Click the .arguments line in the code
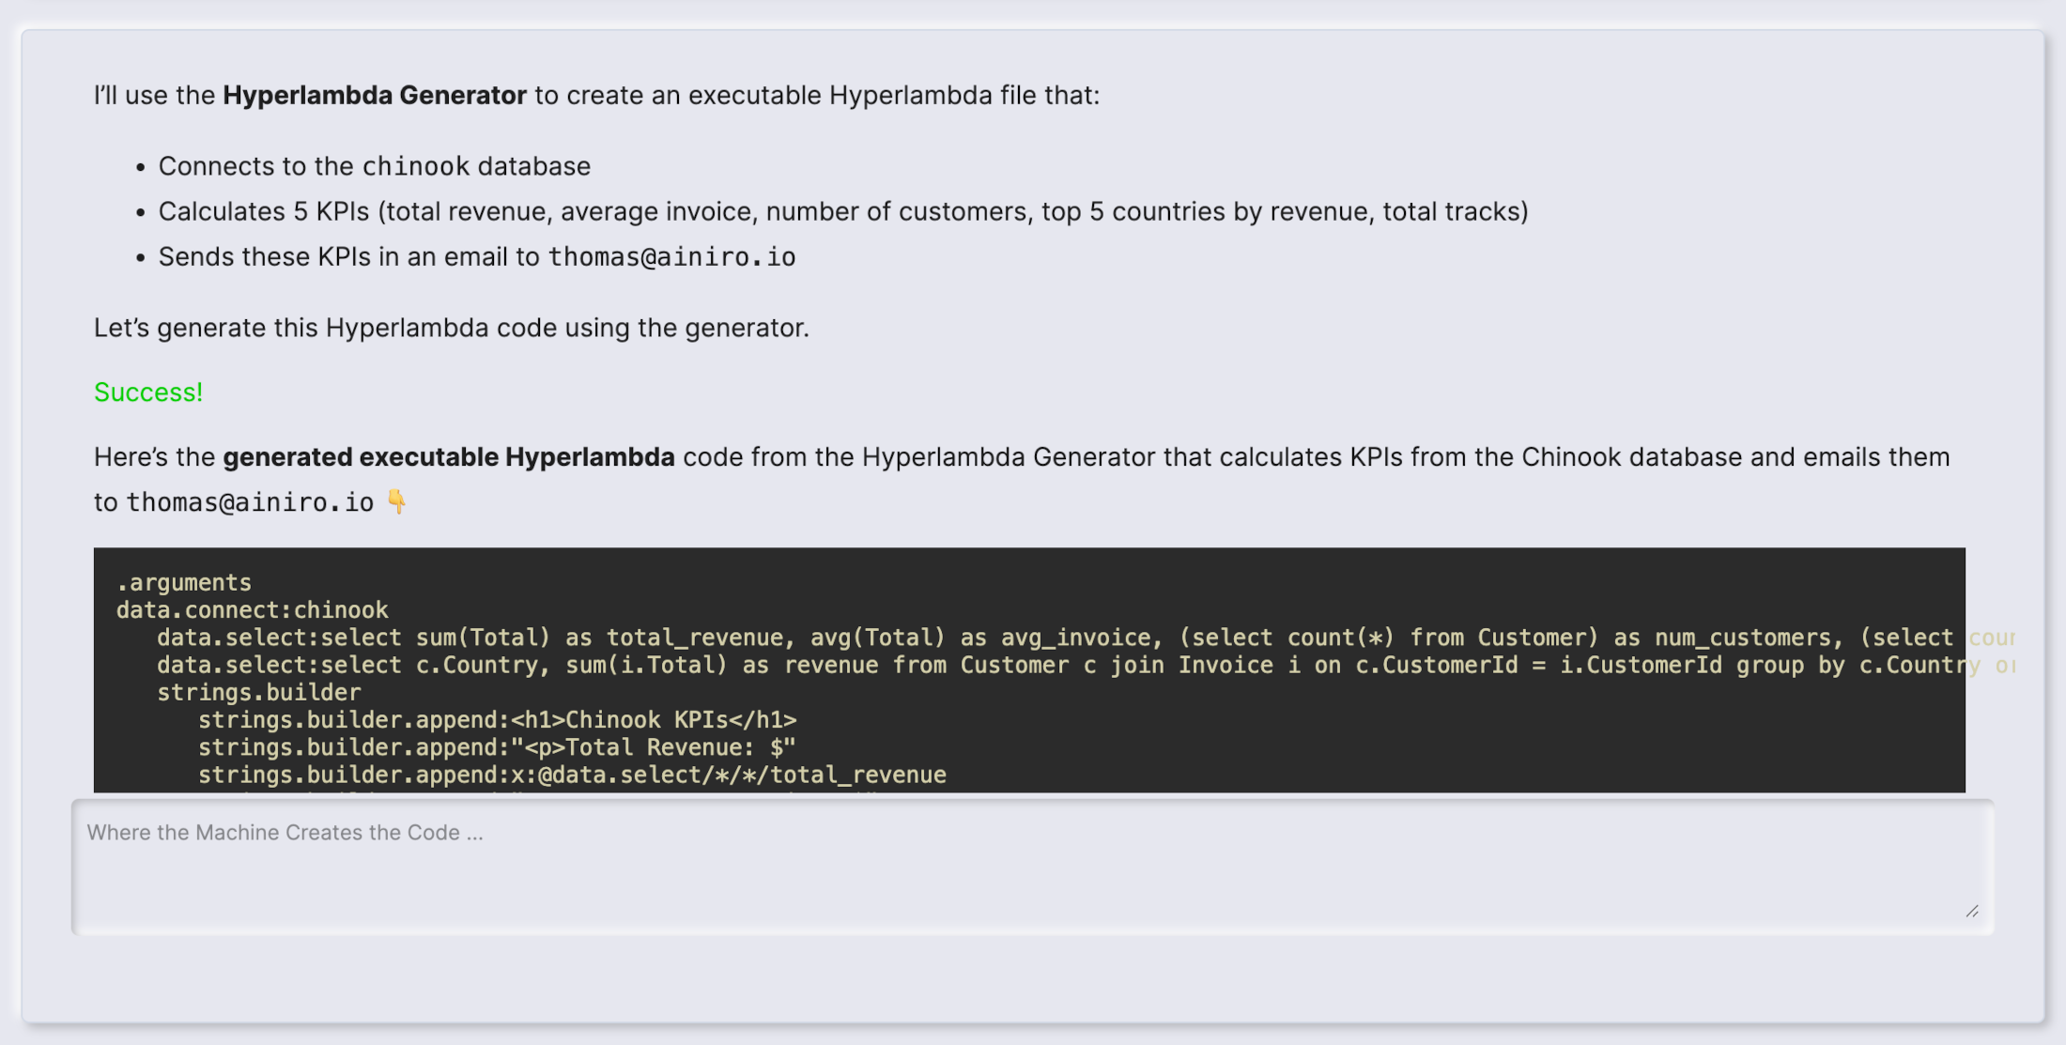The image size is (2066, 1045). pyautogui.click(x=184, y=582)
